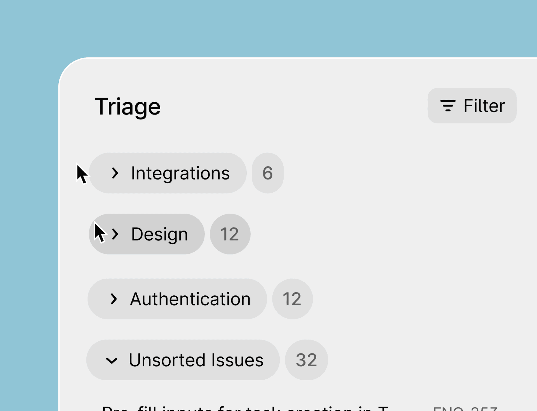Expand the Authentication group chevron
Image resolution: width=537 pixels, height=411 pixels.
pyautogui.click(x=114, y=299)
